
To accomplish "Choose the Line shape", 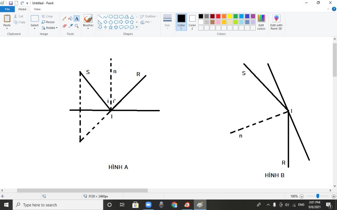I will coord(100,17).
